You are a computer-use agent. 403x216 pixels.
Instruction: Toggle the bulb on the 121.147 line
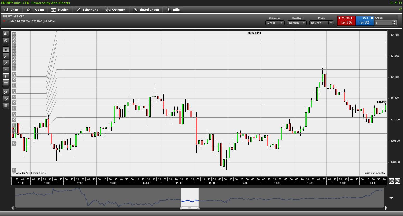point(14,103)
